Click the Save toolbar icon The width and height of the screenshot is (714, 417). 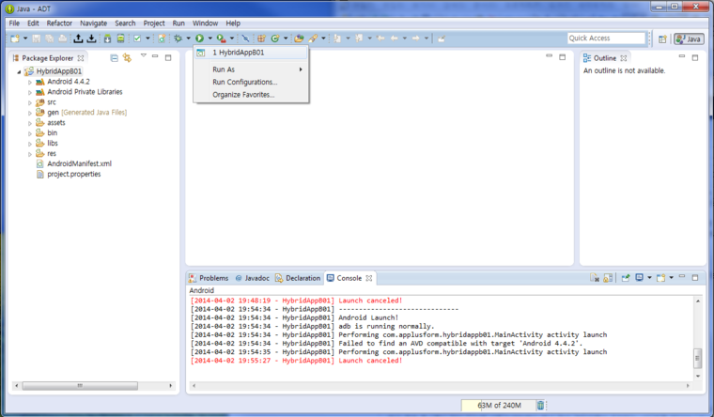pyautogui.click(x=37, y=39)
